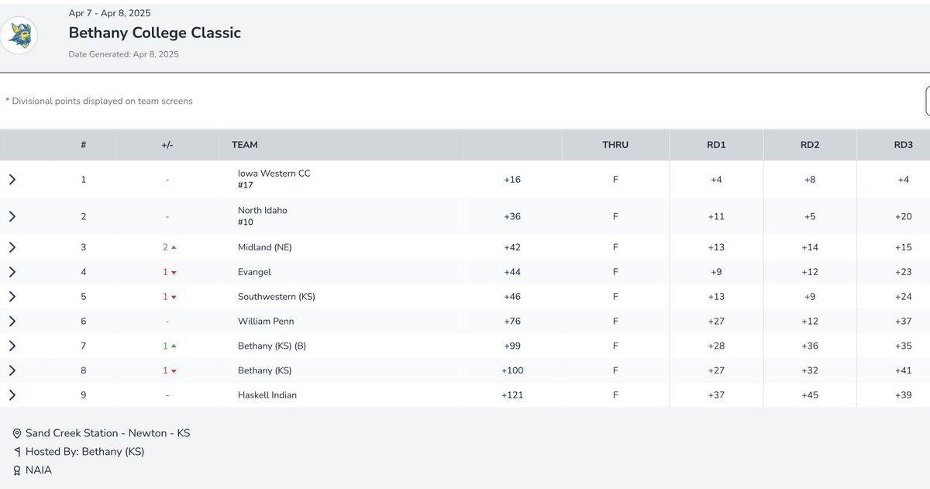Screen dimensions: 930x489
Task: Click Iowa Western's total score +16
Action: click(512, 180)
